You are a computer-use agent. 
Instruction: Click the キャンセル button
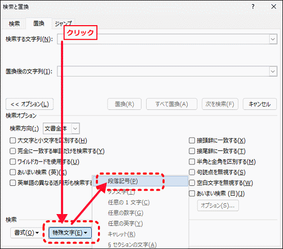point(260,104)
